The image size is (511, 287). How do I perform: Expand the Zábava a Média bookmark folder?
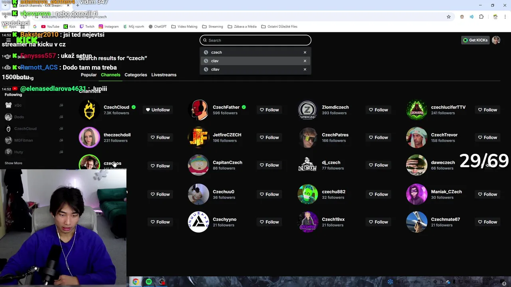tap(242, 27)
